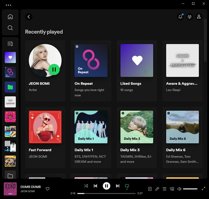Screen dimensions: 209x199
Task: Open the Liked Songs card cover
Action: (x=137, y=60)
